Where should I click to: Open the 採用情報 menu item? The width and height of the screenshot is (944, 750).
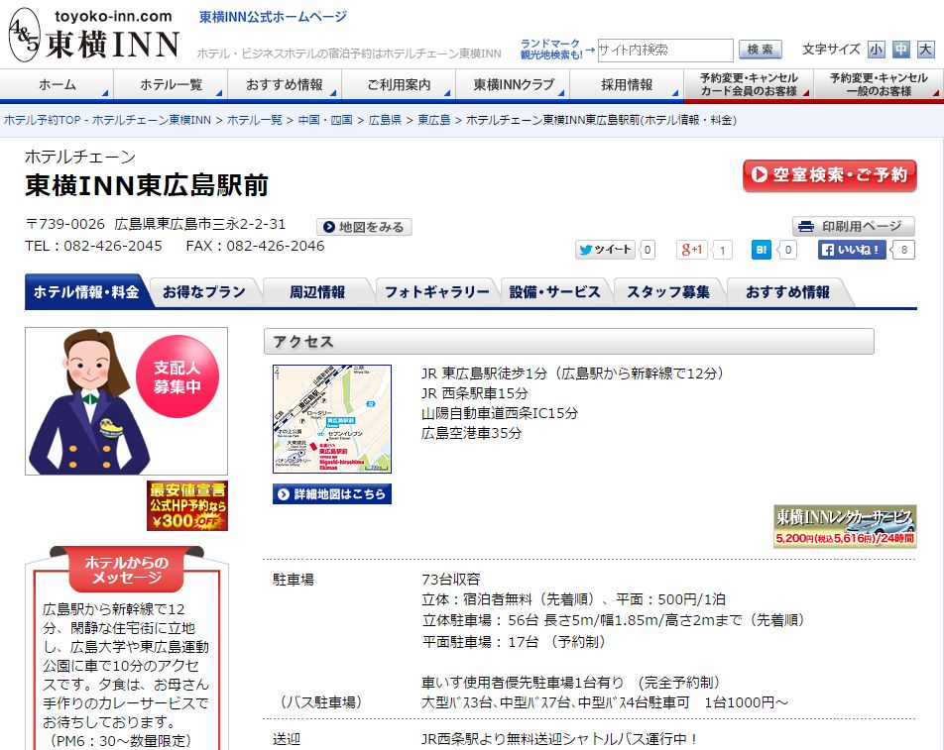[627, 85]
